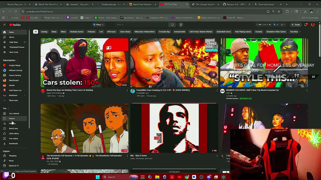Select the All category chip
The image size is (321, 180).
pyautogui.click(x=36, y=32)
